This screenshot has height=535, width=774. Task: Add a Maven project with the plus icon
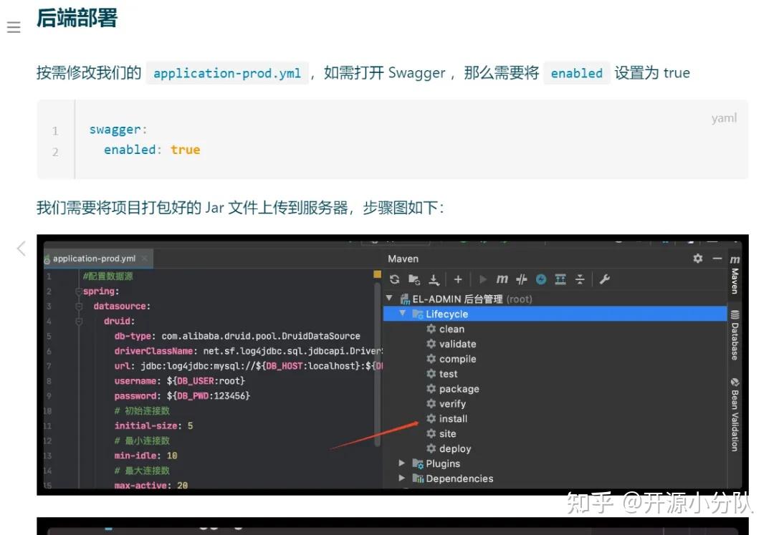coord(458,278)
